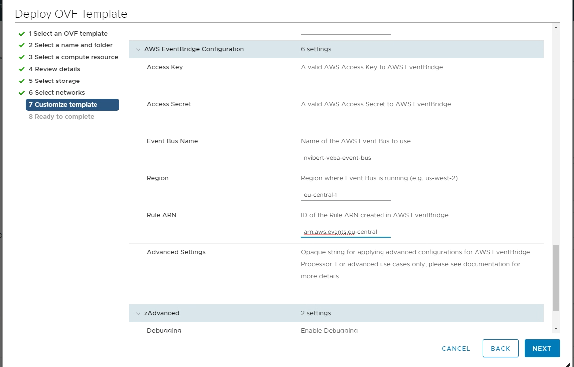Click the scrollbar up arrow
The width and height of the screenshot is (574, 367).
click(x=556, y=27)
